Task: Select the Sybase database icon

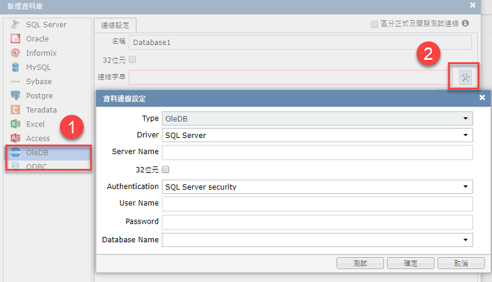Action: click(15, 81)
